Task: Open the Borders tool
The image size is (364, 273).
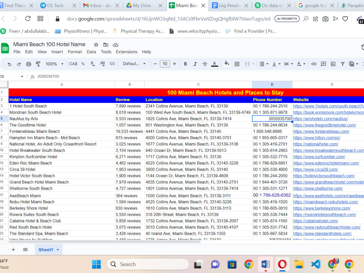Action: point(237,64)
